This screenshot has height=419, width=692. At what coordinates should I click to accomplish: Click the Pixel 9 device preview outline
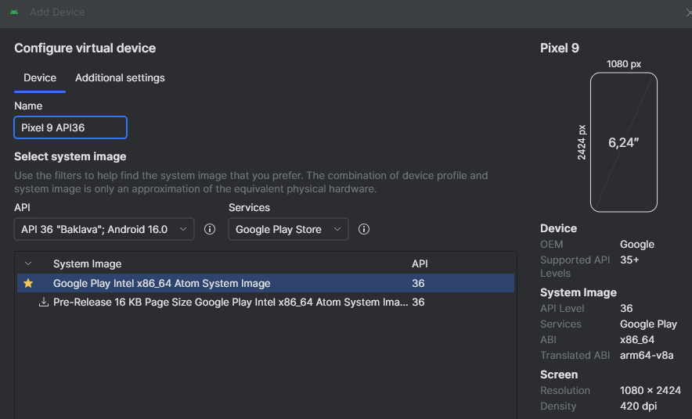tap(624, 142)
